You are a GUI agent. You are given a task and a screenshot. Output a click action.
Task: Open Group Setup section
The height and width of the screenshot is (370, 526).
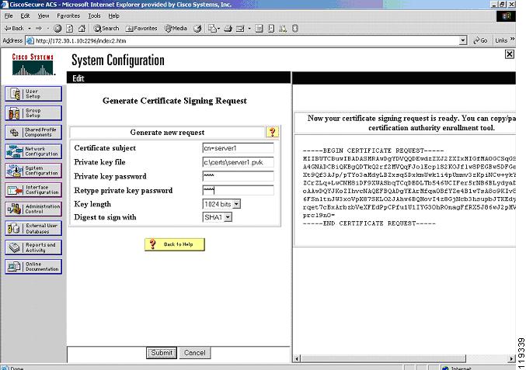coord(33,112)
